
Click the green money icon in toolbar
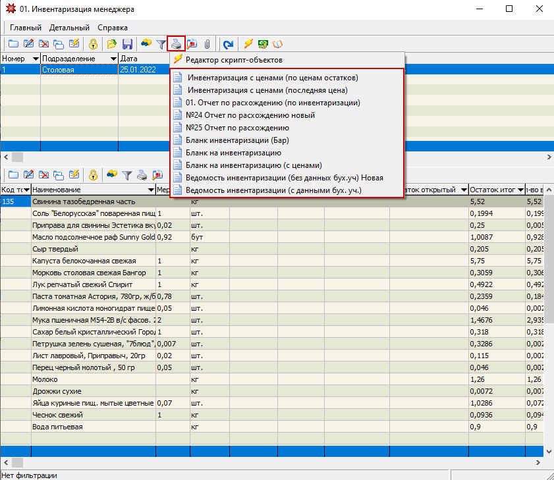coord(263,44)
